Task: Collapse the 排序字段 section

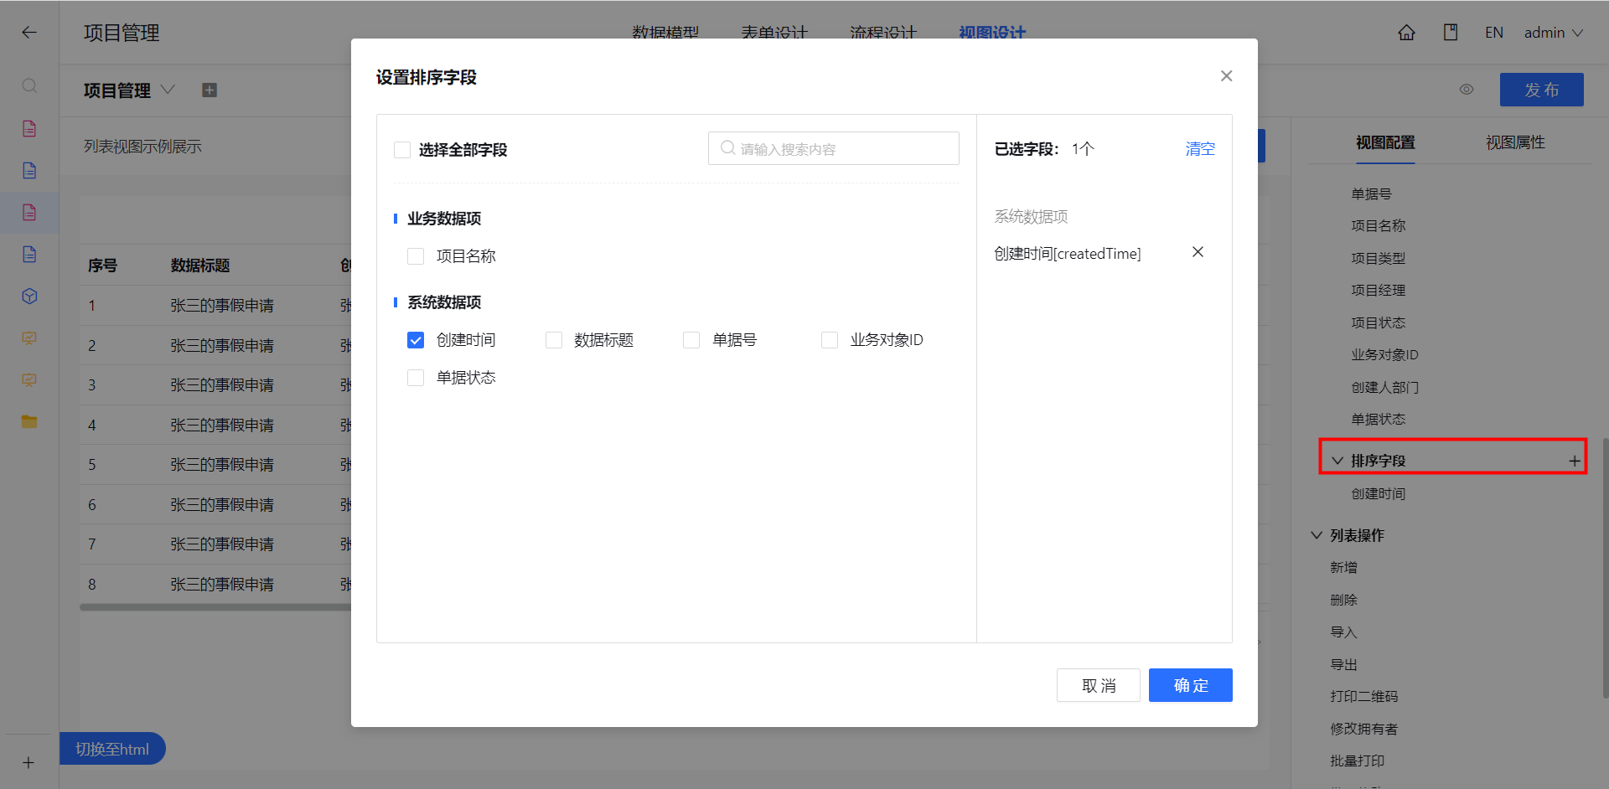Action: (1337, 461)
